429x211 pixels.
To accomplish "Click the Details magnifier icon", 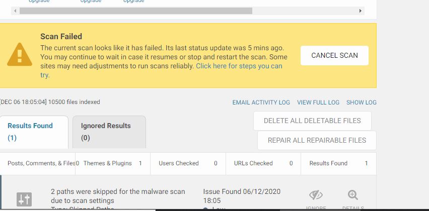I will (x=353, y=195).
